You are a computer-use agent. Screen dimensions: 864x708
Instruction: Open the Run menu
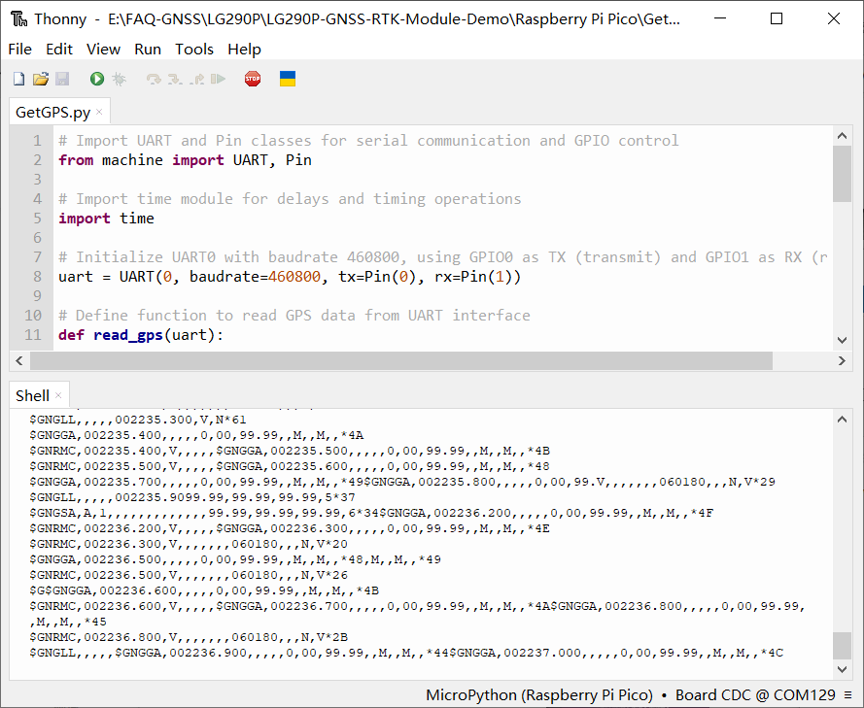(x=148, y=49)
